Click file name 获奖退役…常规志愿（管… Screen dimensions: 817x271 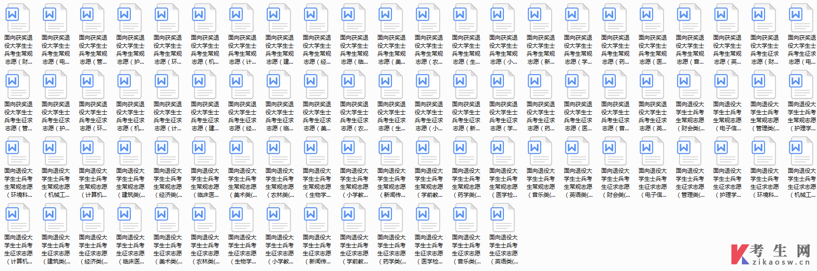93,50
